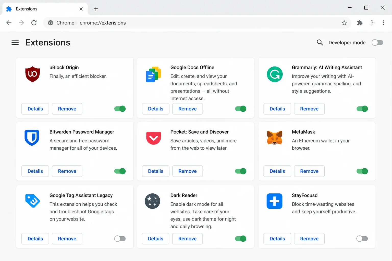Remove the MetaMask extension
The width and height of the screenshot is (392, 261).
[309, 171]
